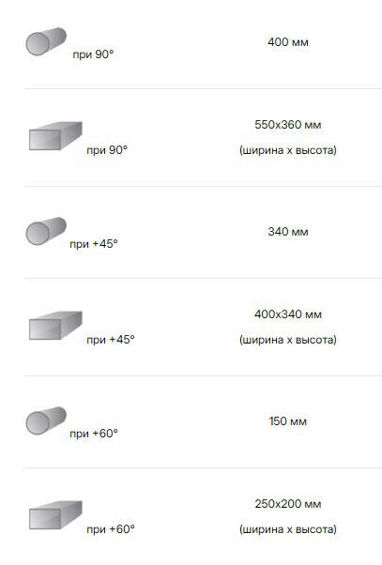382x565 pixels.
Task: Click the round pipe icon at +45°
Action: (46, 231)
